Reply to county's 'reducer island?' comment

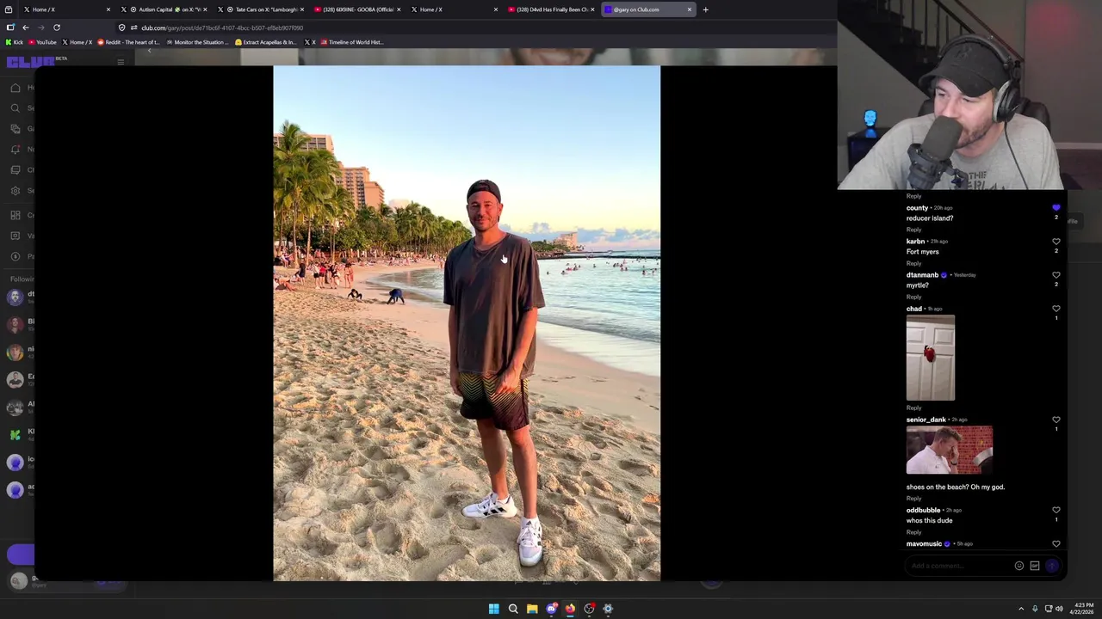[x=913, y=230]
